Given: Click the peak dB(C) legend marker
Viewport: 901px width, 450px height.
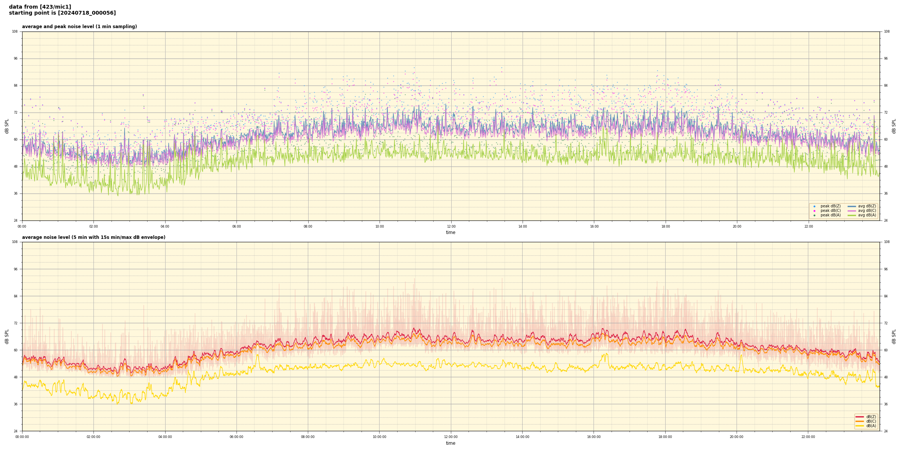Looking at the screenshot, I should 814,211.
